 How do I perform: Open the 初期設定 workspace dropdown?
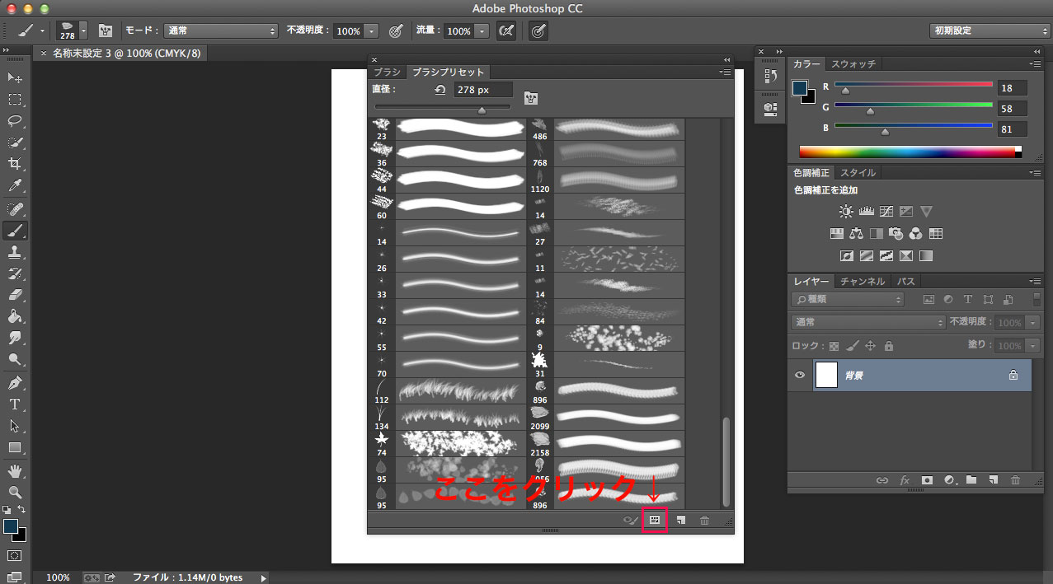(x=989, y=30)
